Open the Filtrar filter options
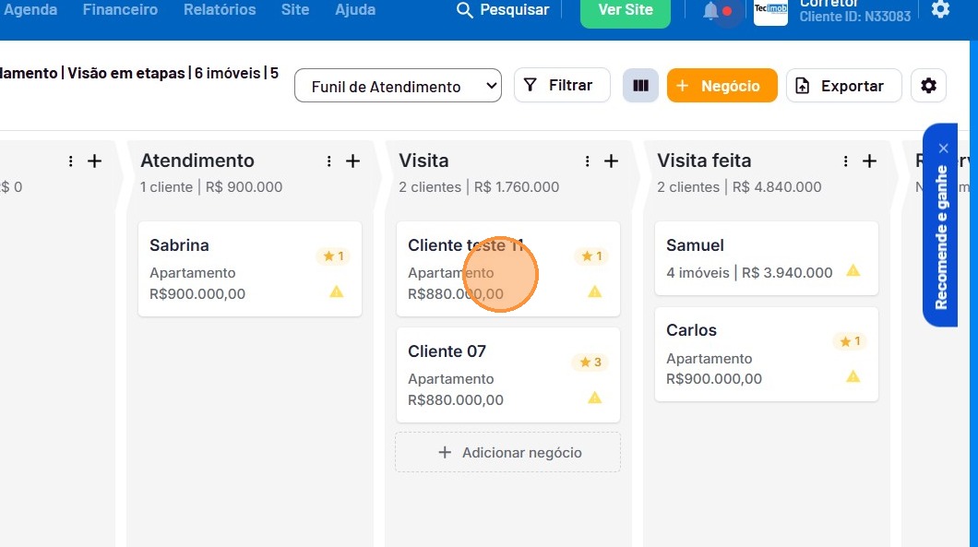 562,86
